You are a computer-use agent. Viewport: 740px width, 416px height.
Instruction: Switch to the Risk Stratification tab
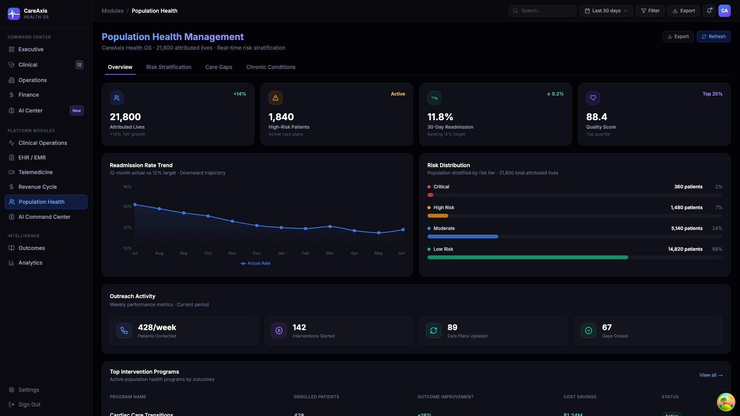tap(169, 67)
